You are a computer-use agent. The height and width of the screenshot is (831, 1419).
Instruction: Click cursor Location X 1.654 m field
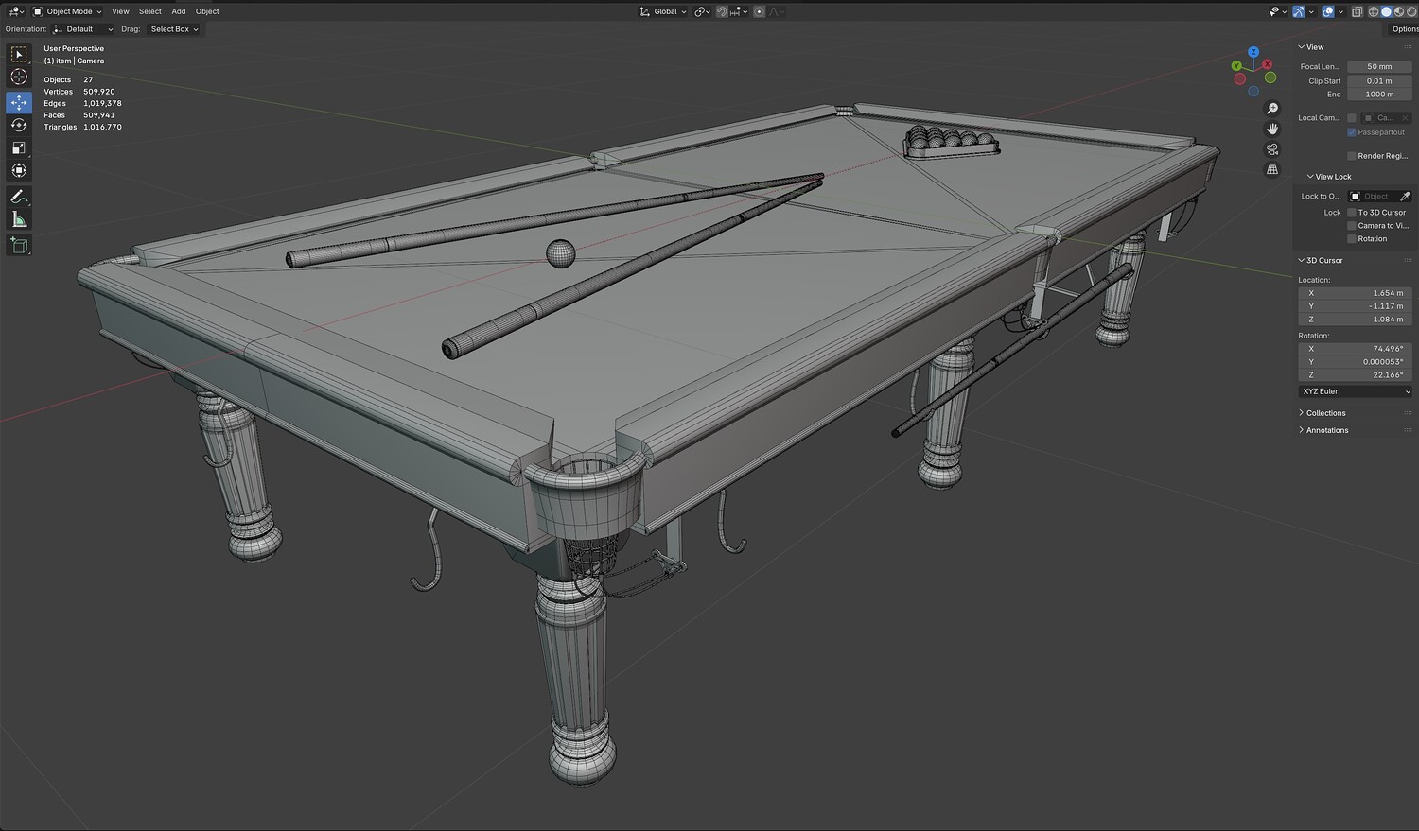point(1357,293)
